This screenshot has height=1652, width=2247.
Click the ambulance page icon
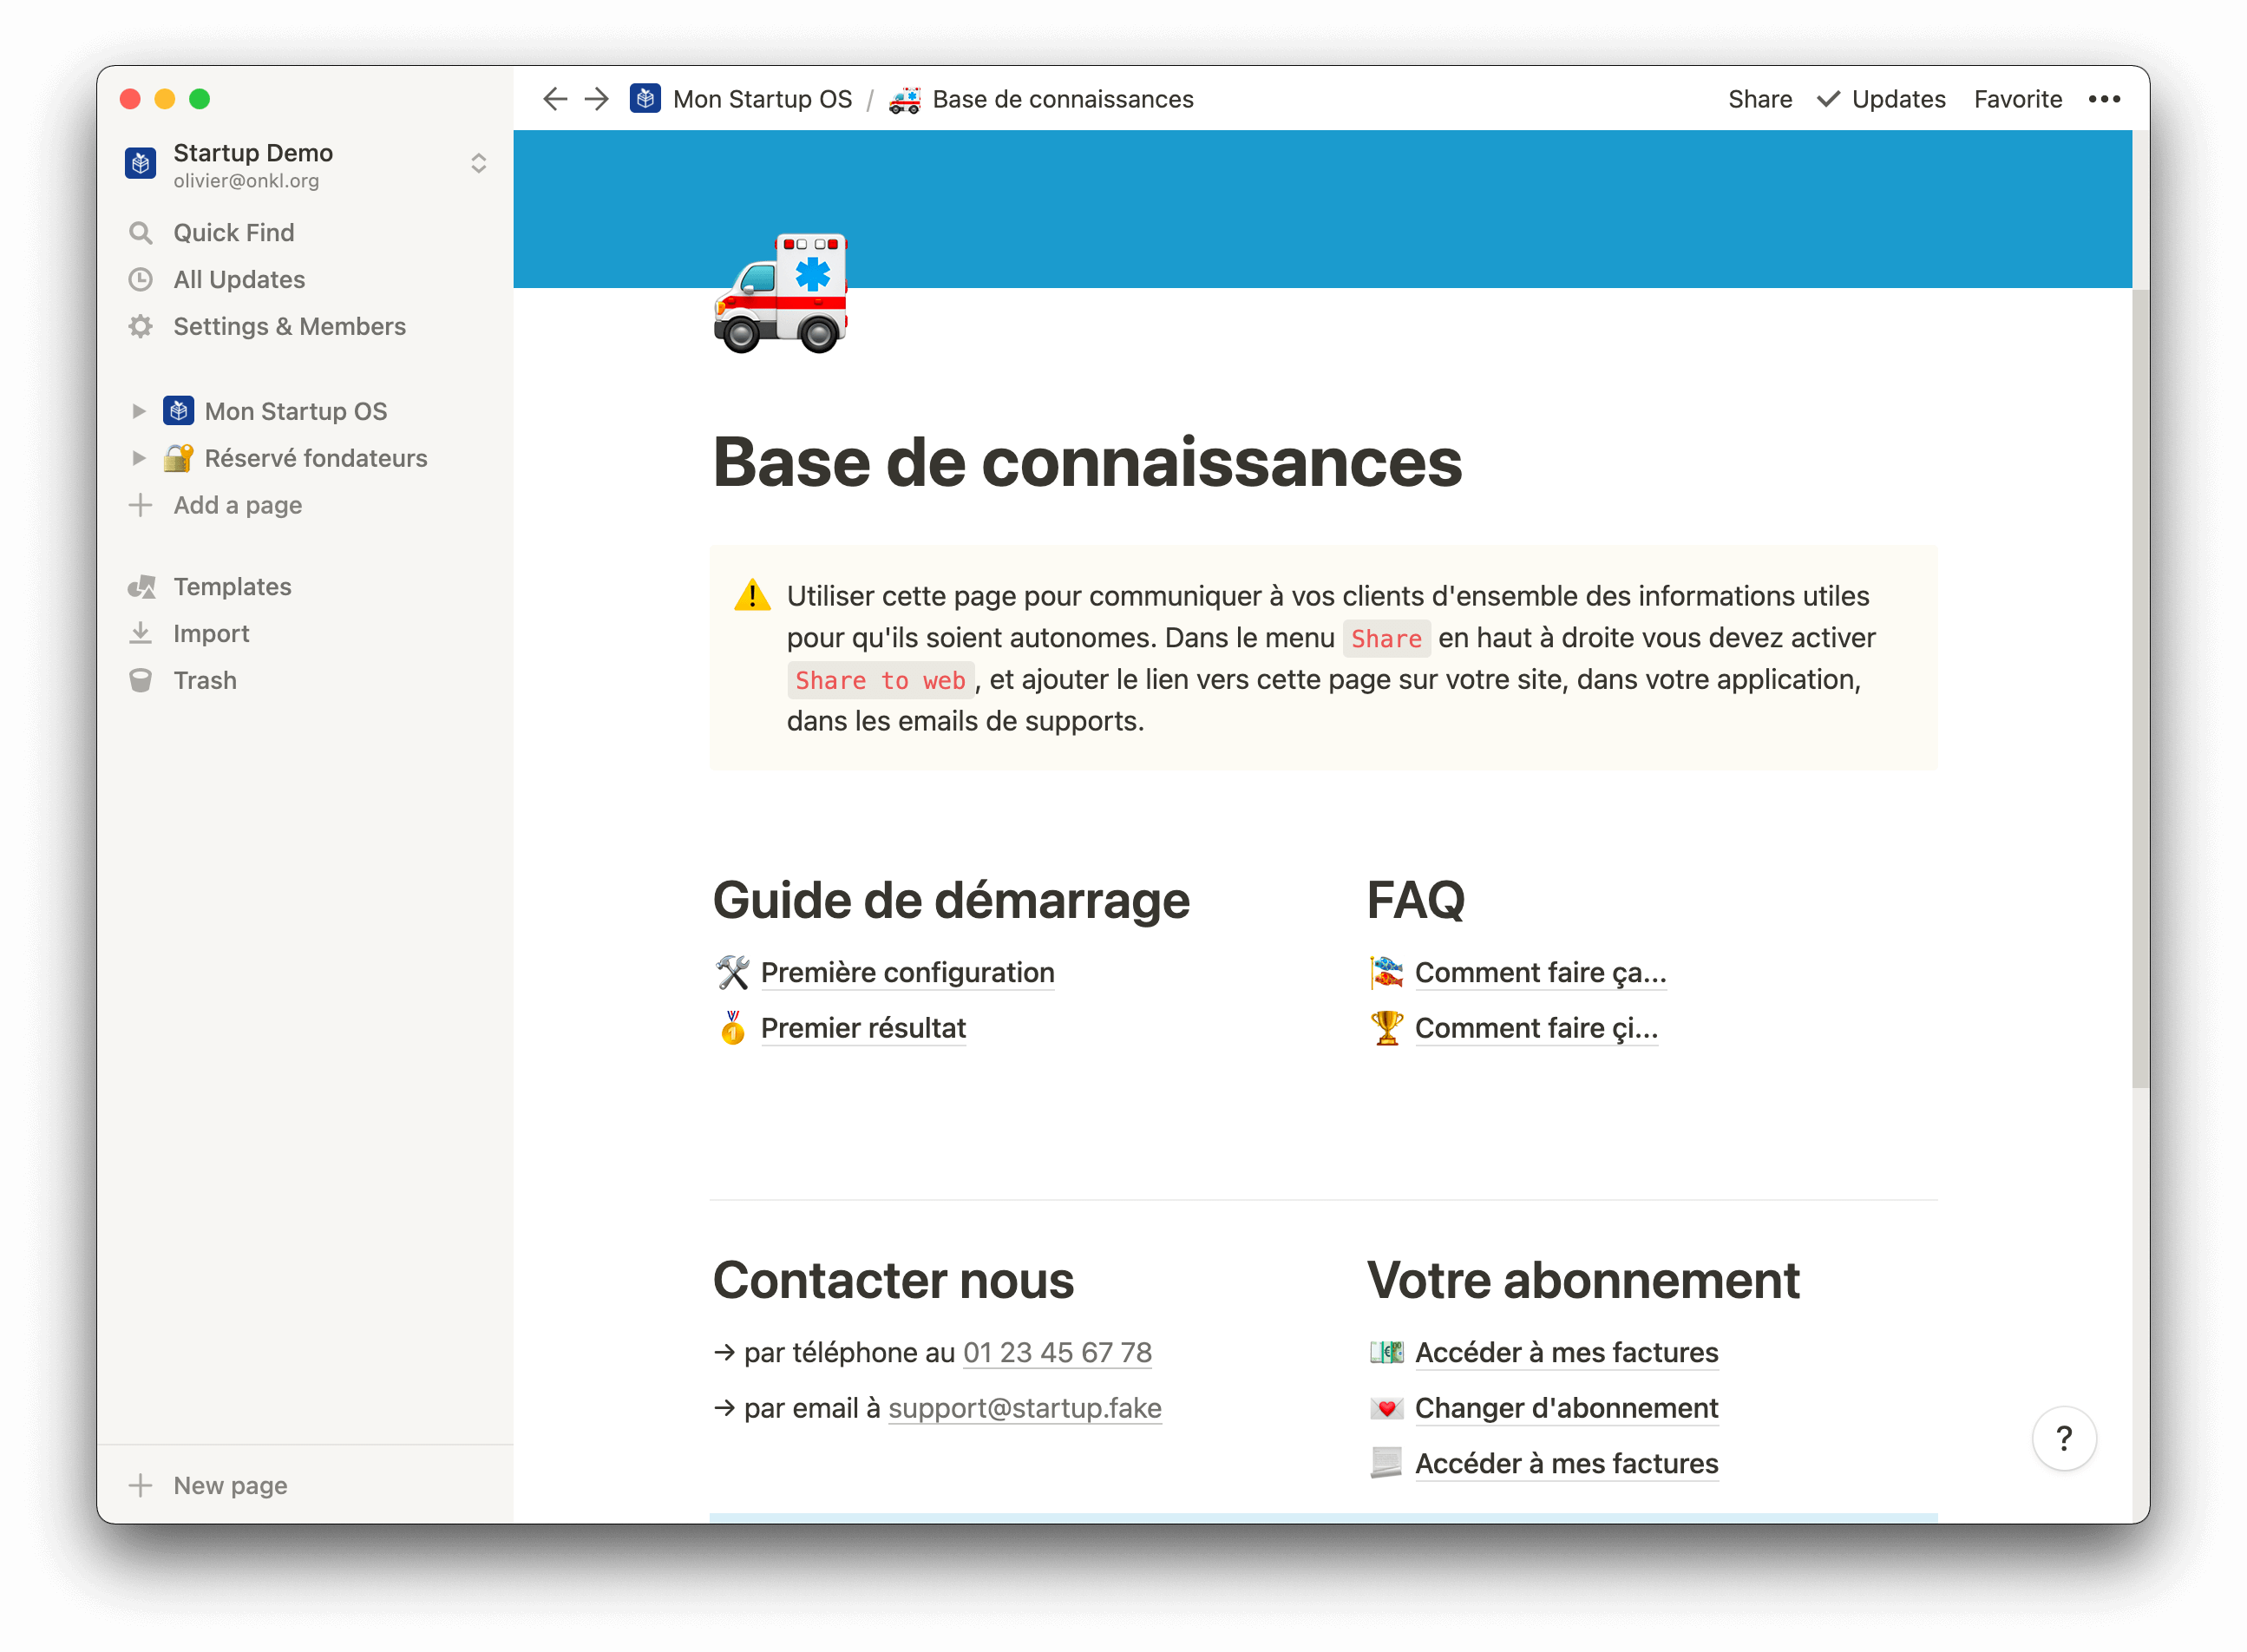click(x=781, y=293)
